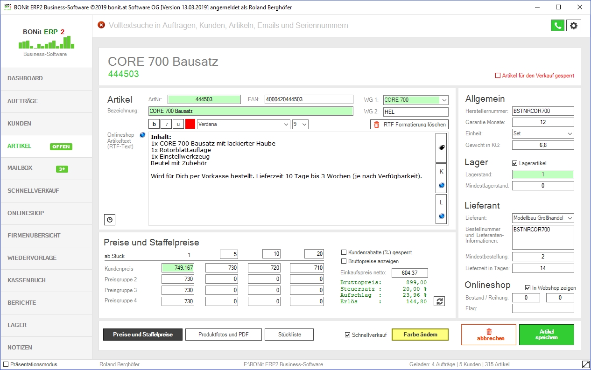Clear search with the red X icon

pos(101,25)
